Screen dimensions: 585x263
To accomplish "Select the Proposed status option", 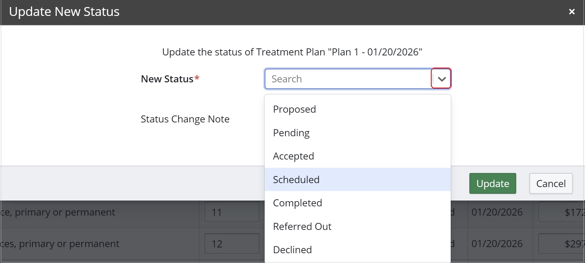I will point(294,109).
